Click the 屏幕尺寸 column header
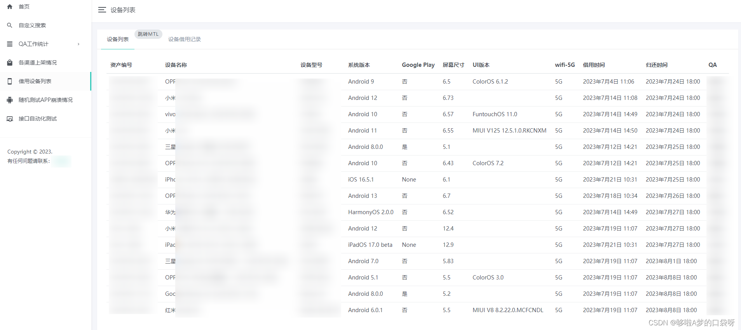The height and width of the screenshot is (330, 741). (x=453, y=65)
